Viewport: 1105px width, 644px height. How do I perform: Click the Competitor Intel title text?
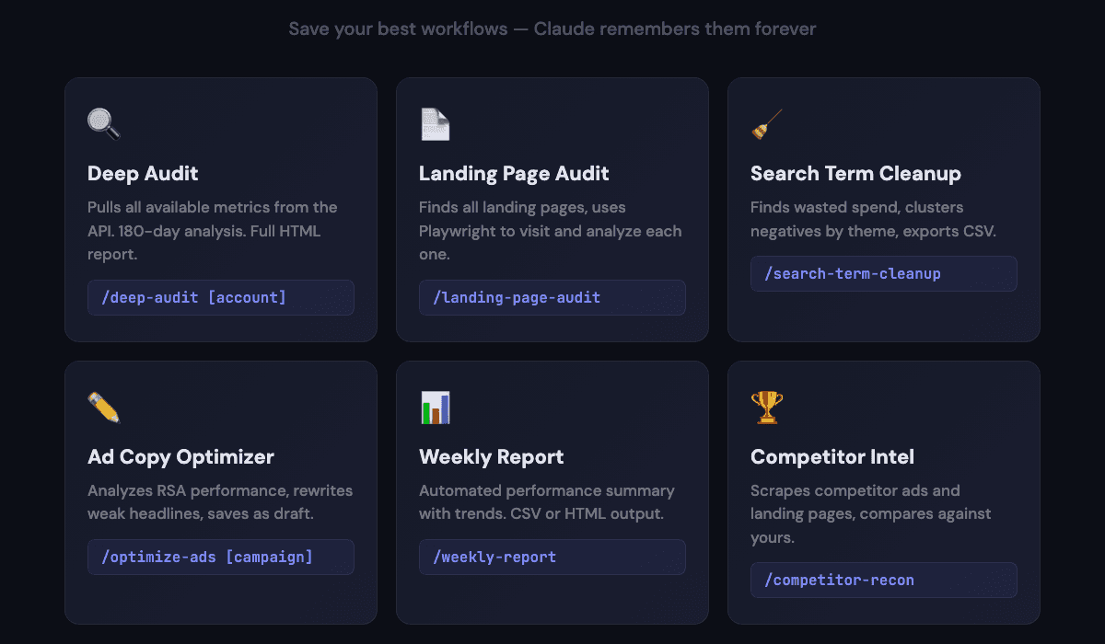coord(832,456)
